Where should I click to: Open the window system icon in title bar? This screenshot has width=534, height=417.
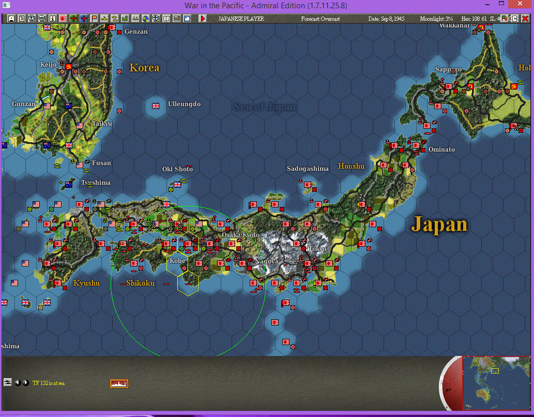click(6, 5)
